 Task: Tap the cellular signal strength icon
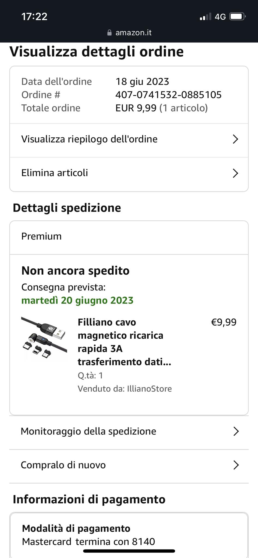(205, 17)
